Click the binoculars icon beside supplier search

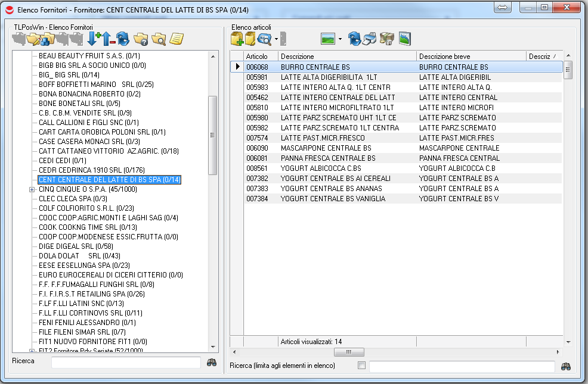212,362
